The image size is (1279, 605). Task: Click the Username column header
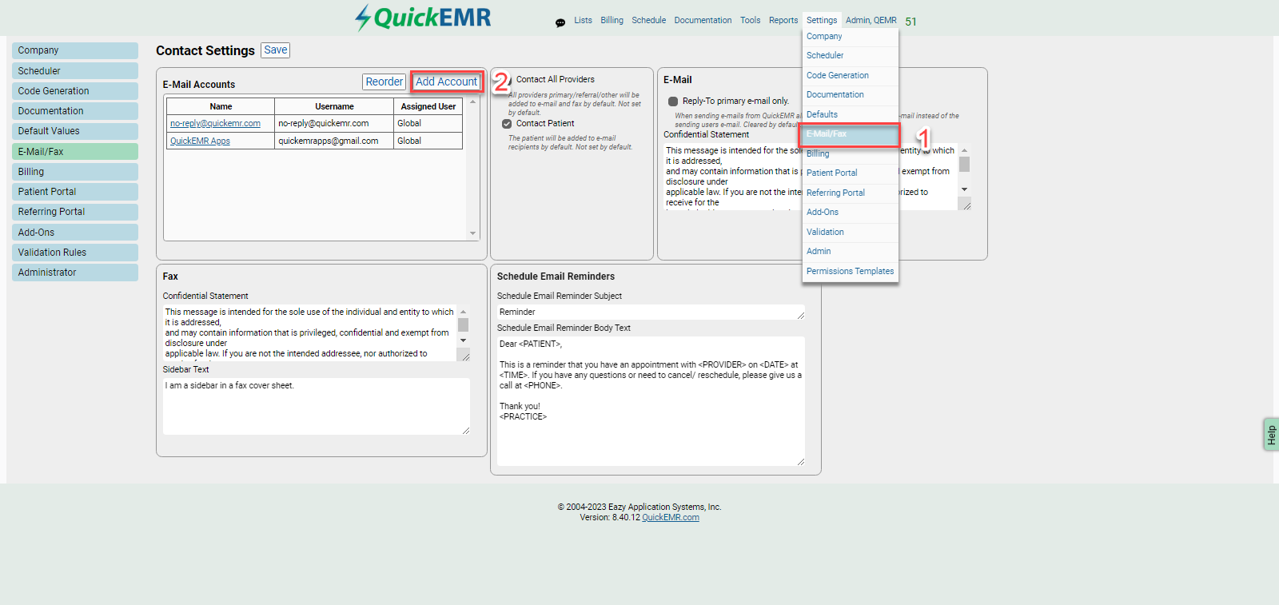(334, 106)
